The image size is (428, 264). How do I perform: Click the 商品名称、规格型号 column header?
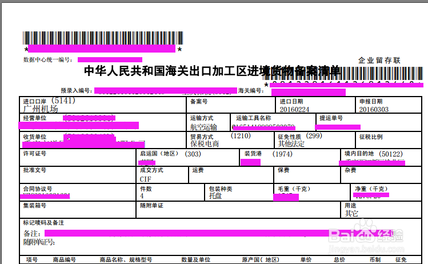(x=126, y=259)
